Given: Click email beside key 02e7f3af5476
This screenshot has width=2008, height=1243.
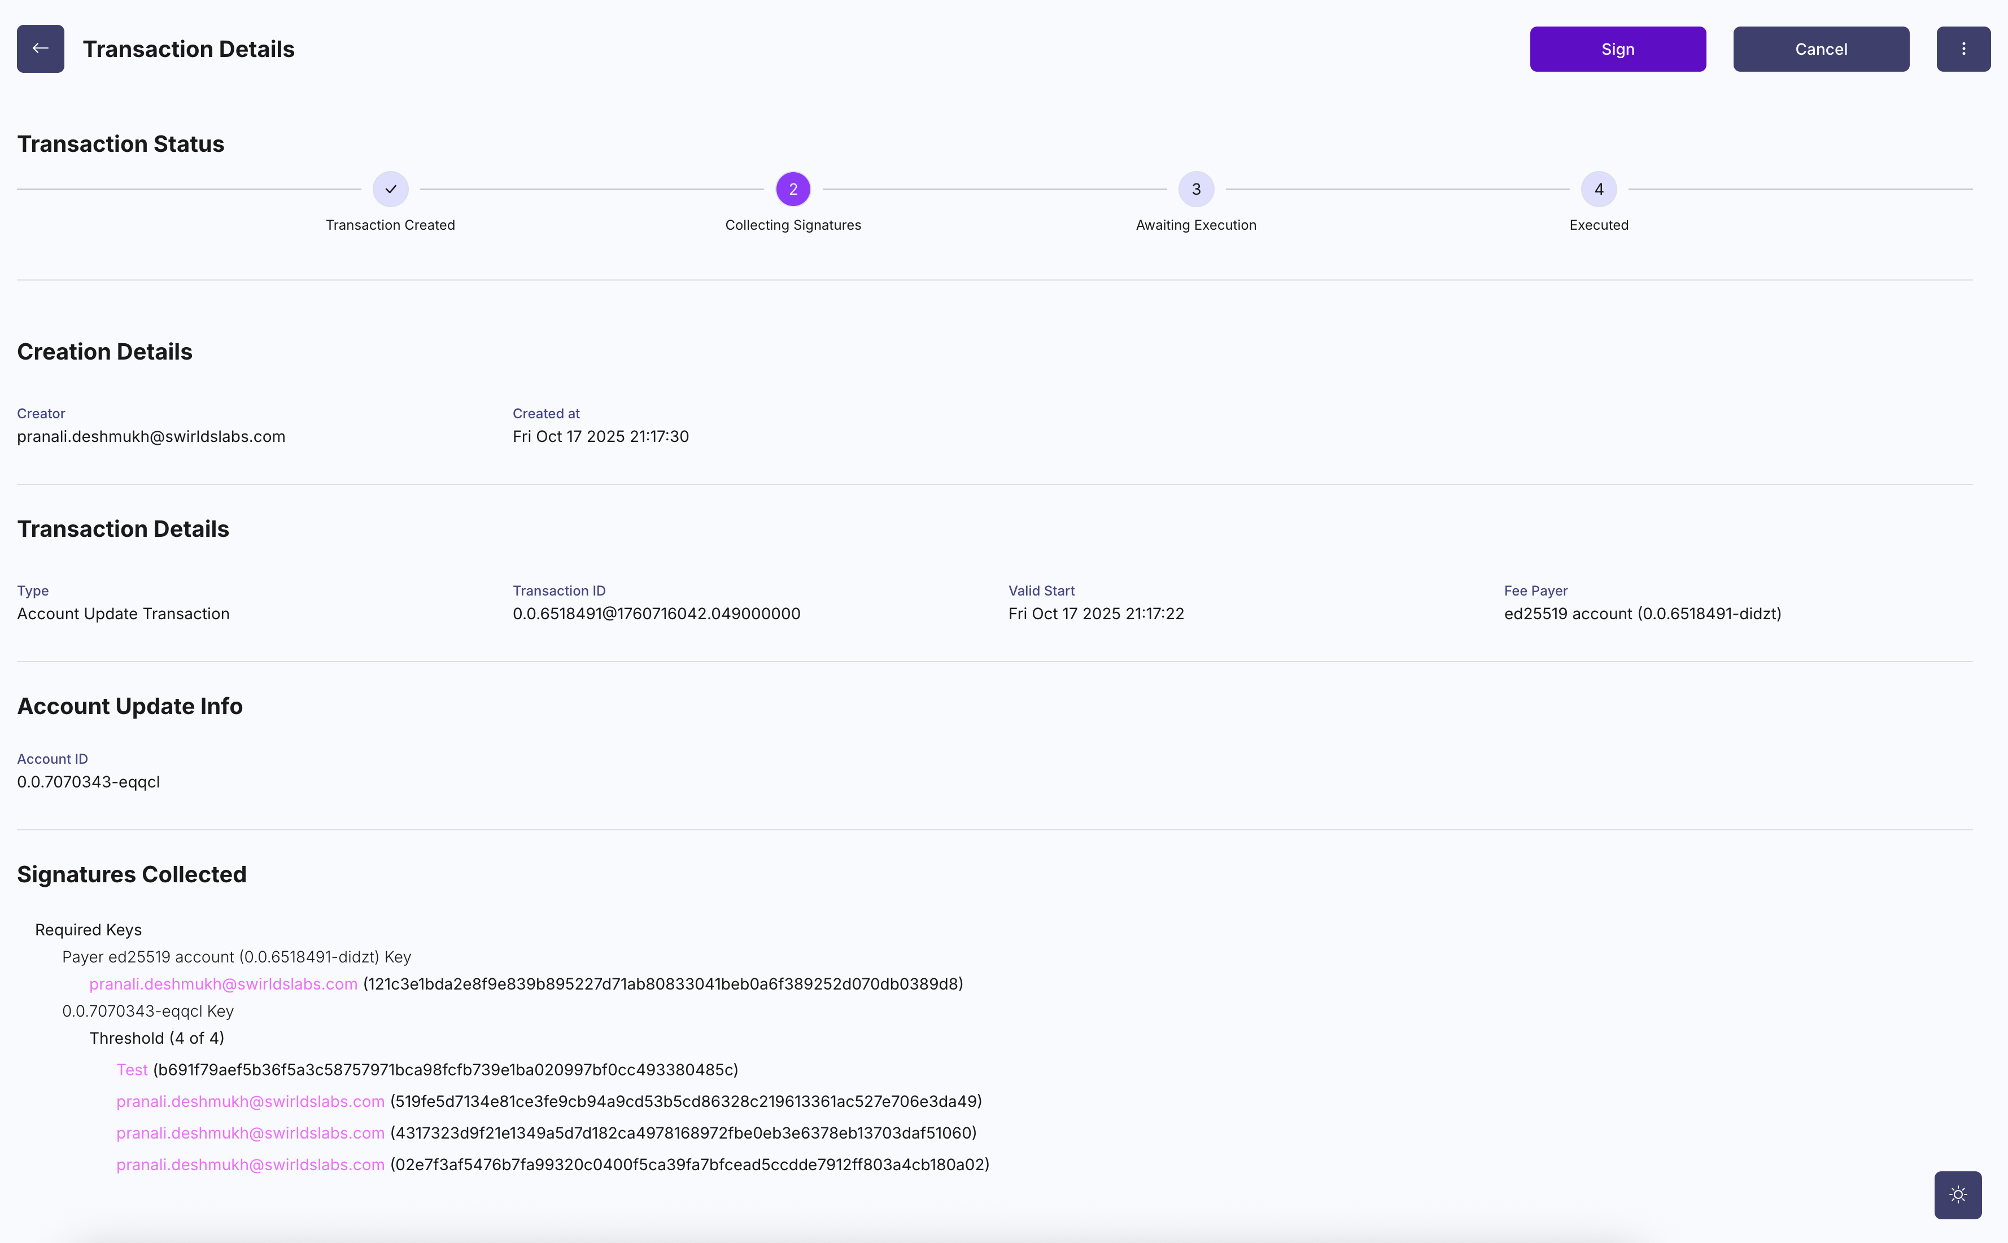Looking at the screenshot, I should coord(250,1165).
